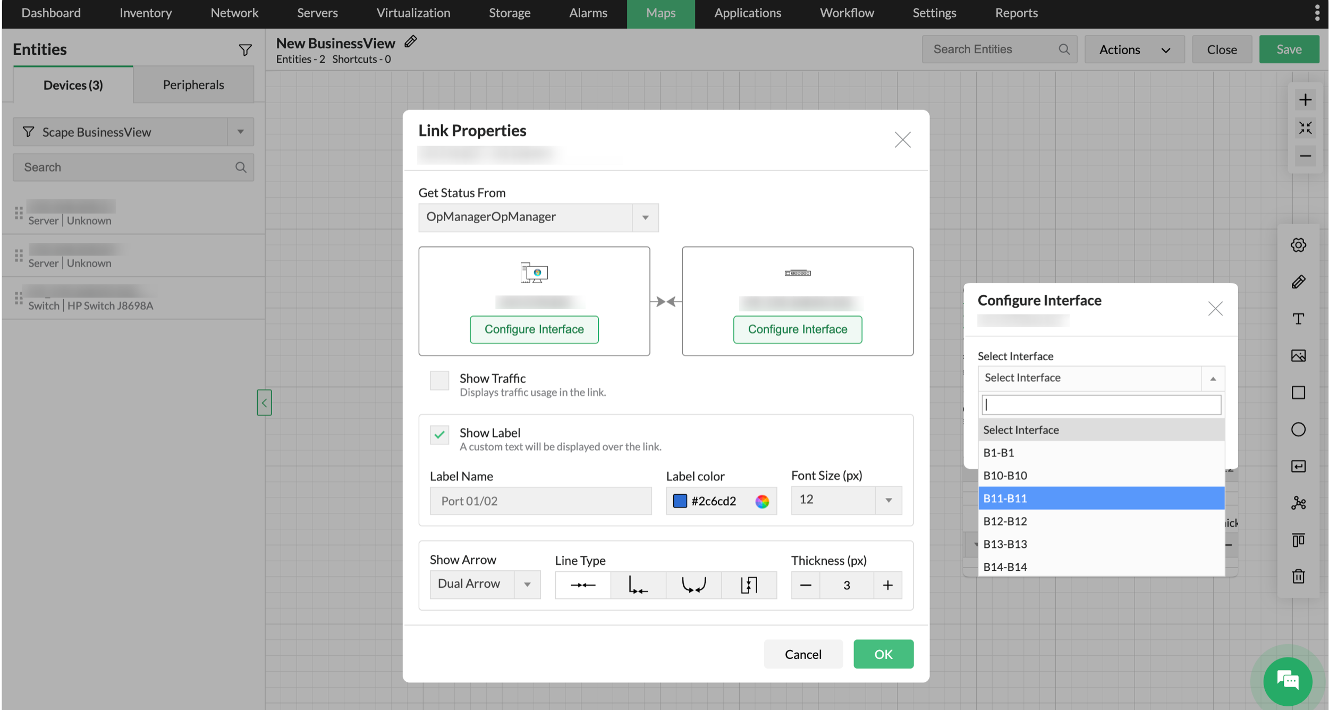Click the left Configure Interface button
The width and height of the screenshot is (1329, 710).
pos(534,329)
